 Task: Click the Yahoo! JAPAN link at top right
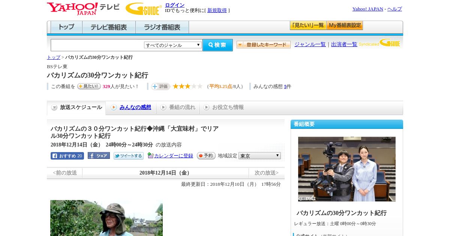(x=367, y=9)
